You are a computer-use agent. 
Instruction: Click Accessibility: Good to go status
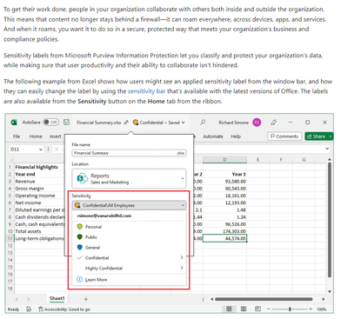[x=64, y=309]
